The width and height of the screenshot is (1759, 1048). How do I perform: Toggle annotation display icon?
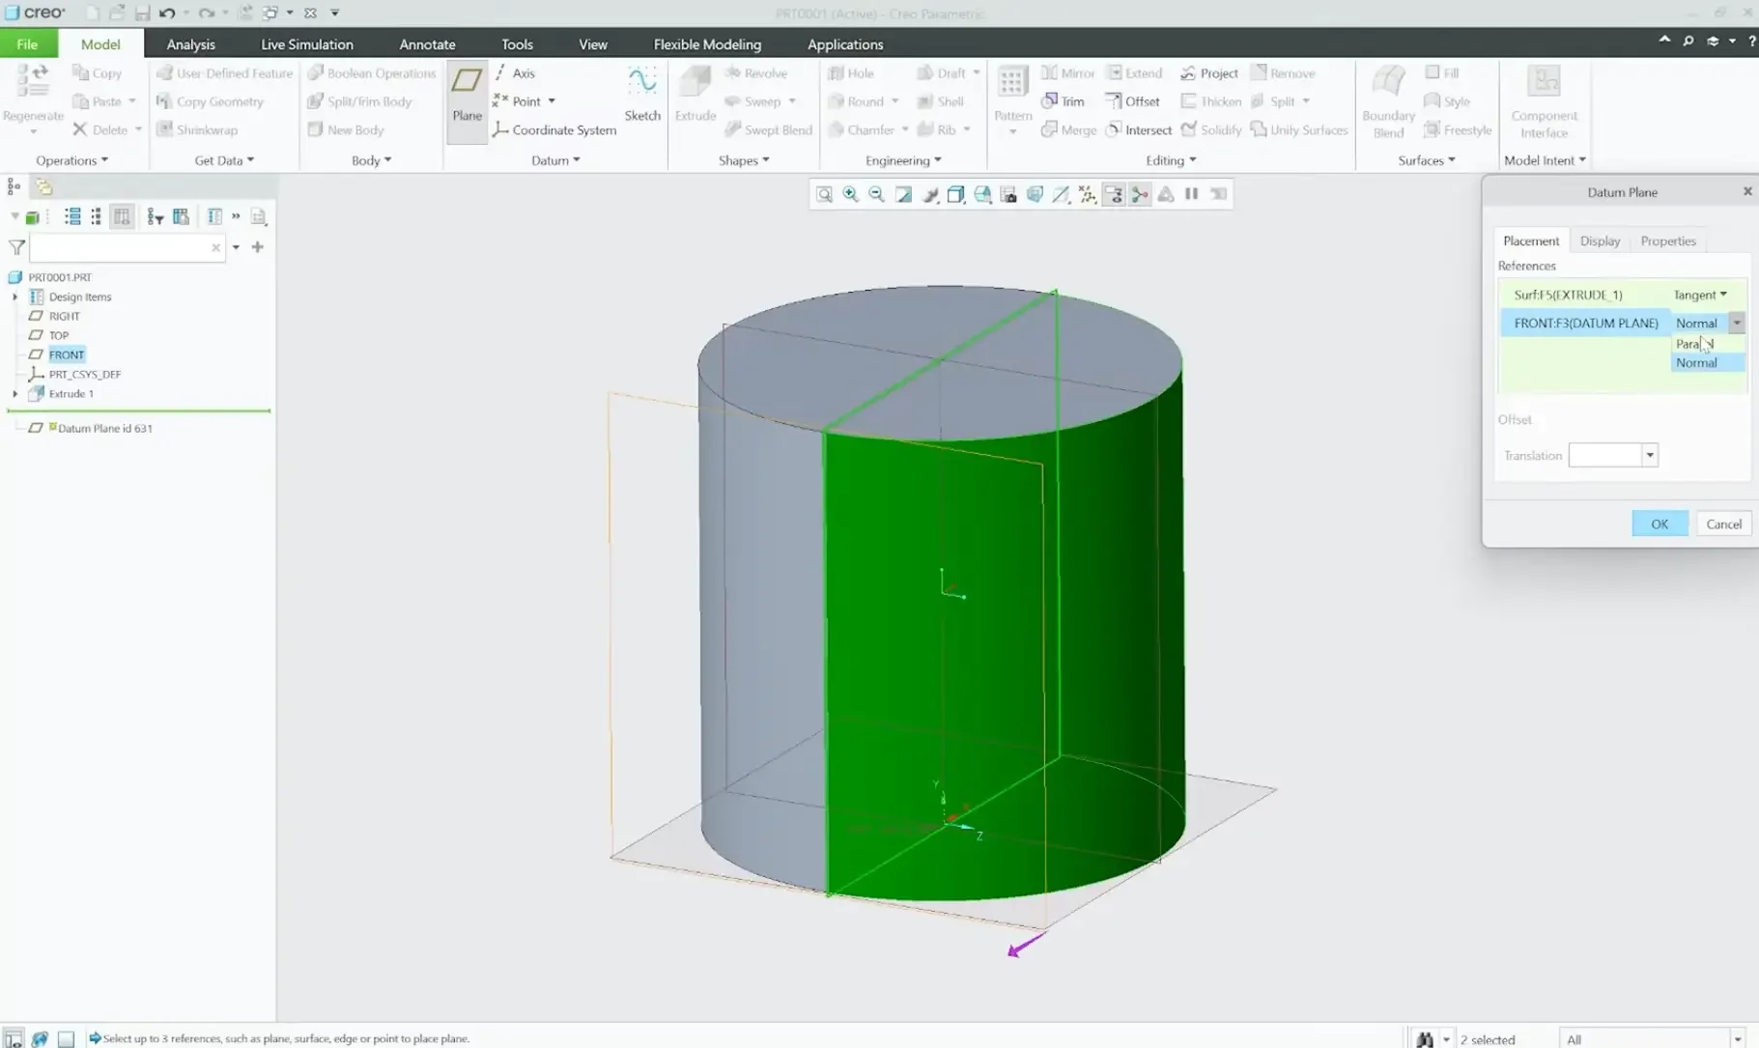pyautogui.click(x=1114, y=194)
